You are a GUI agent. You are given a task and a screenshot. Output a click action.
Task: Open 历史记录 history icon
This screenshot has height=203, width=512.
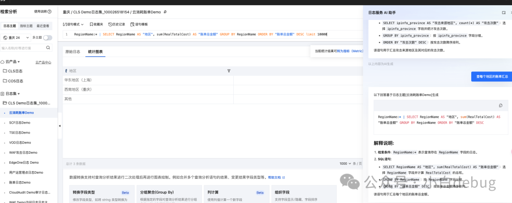[110, 24]
